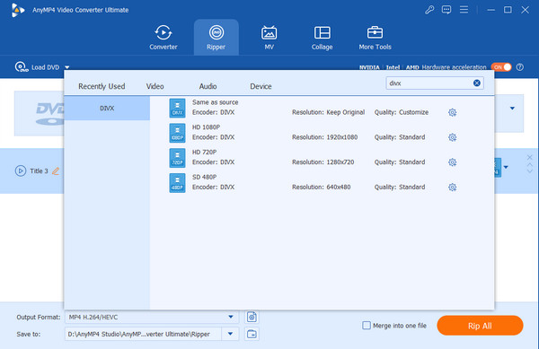Screen dimensions: 539x349
Task: Open custom profile settings icon beside Output Format
Action: click(252, 317)
